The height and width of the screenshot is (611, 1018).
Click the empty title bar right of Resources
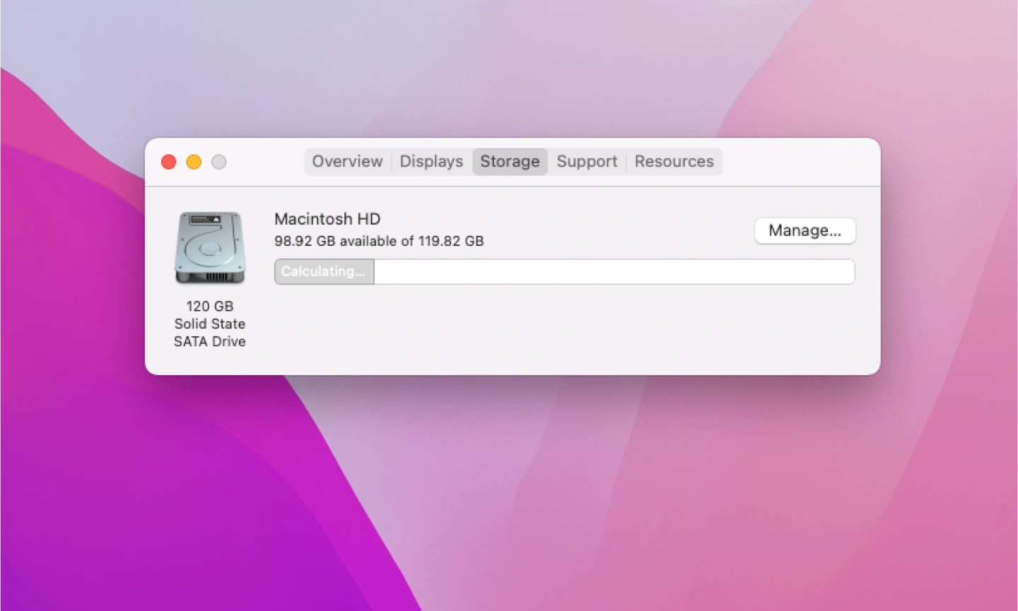click(799, 162)
